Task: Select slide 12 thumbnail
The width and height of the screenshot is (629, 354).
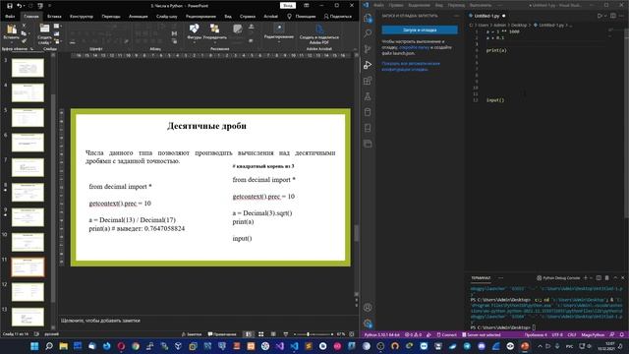Action: (x=28, y=292)
